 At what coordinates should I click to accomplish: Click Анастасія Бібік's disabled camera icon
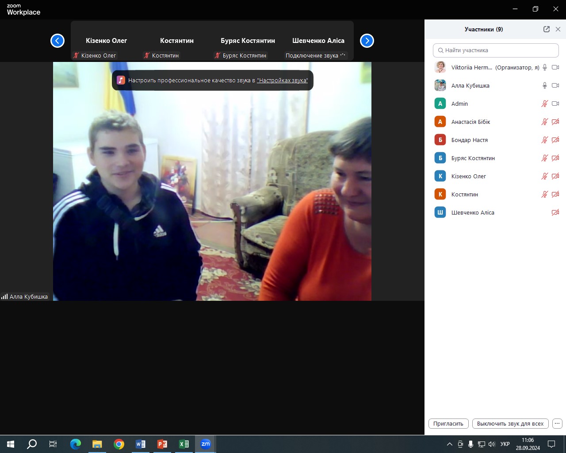pos(555,122)
